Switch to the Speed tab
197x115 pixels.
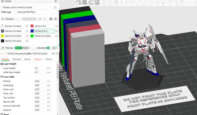27,59
